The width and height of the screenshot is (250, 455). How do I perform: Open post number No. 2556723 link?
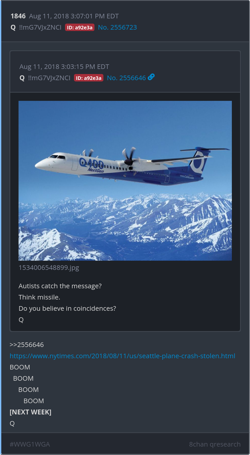(x=117, y=27)
